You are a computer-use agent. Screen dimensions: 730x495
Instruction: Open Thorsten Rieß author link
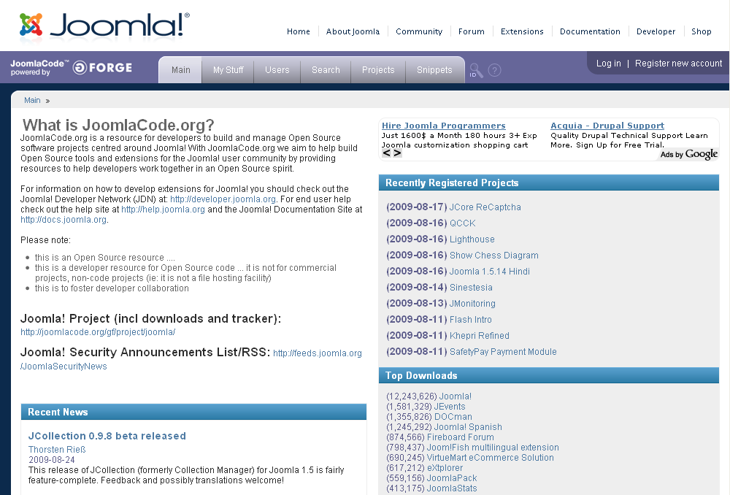click(57, 449)
